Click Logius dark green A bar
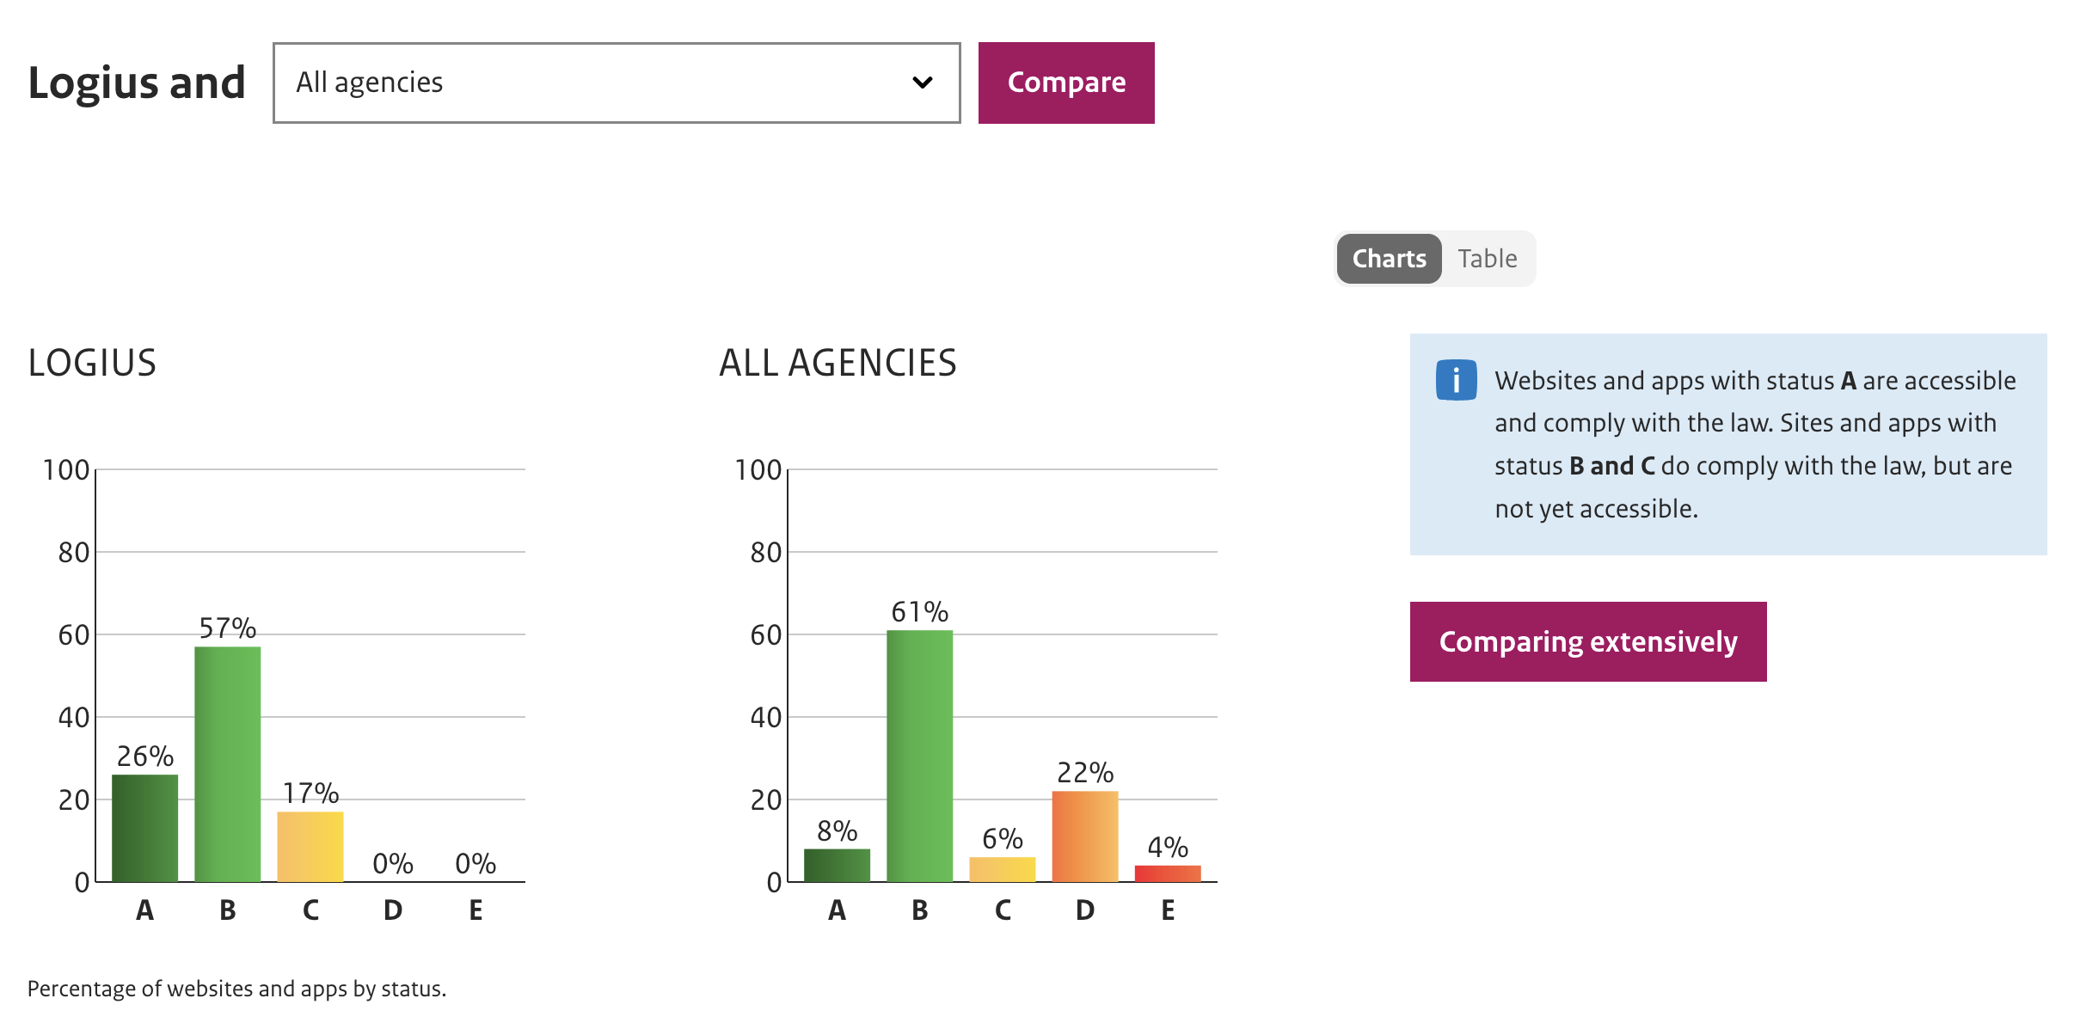 pos(145,827)
